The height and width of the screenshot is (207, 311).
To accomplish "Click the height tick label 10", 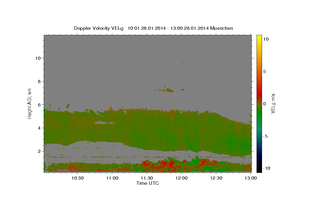I will click(x=38, y=58).
